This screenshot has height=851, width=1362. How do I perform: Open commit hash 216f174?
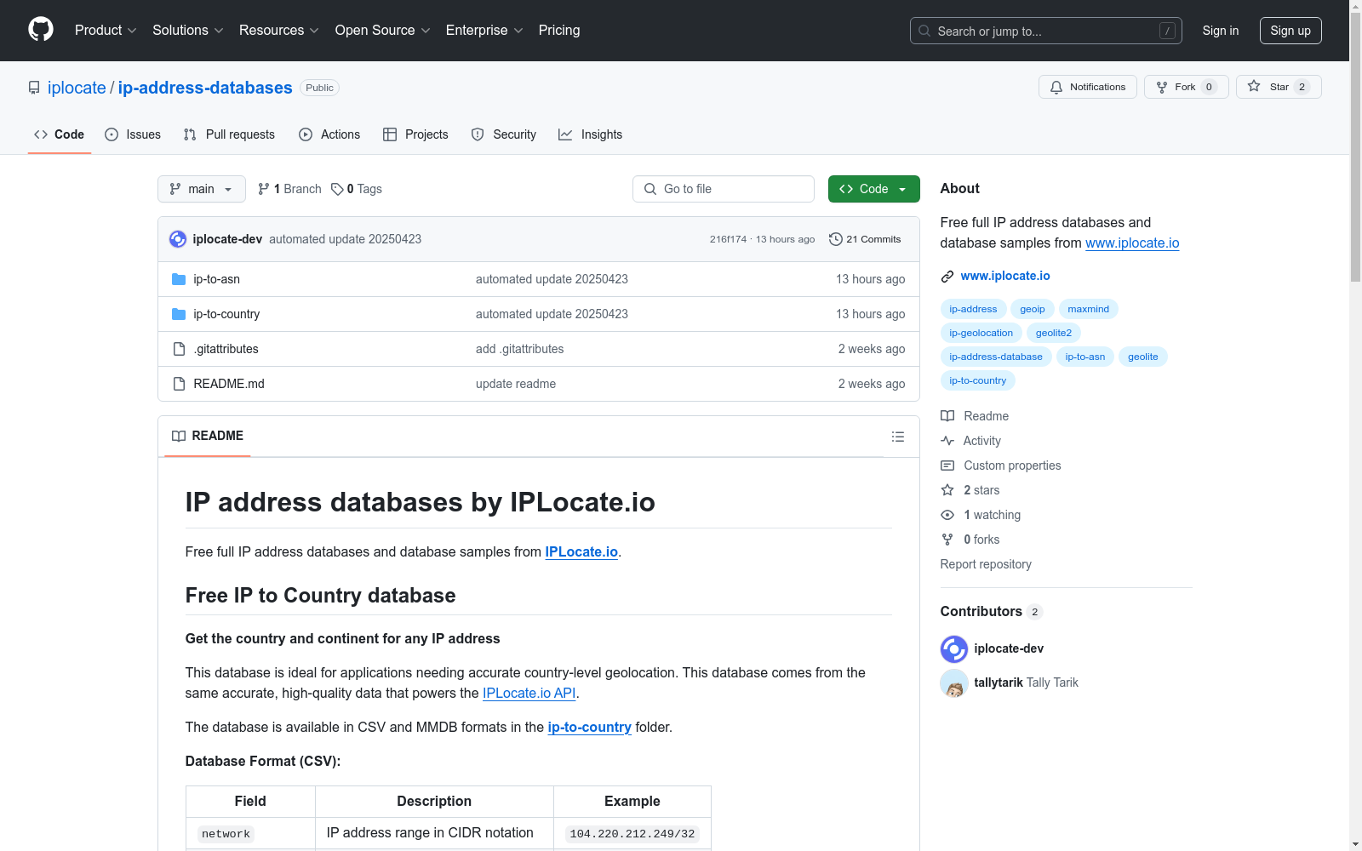pos(728,239)
